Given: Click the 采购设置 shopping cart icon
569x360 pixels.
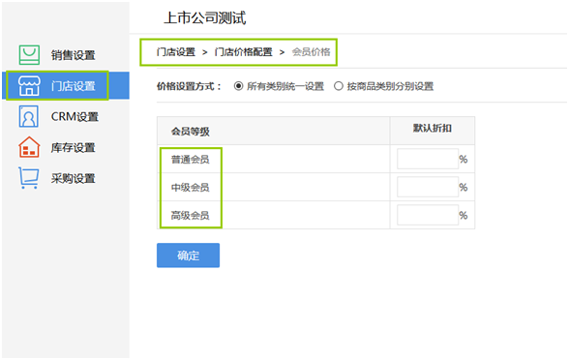Looking at the screenshot, I should tap(29, 178).
